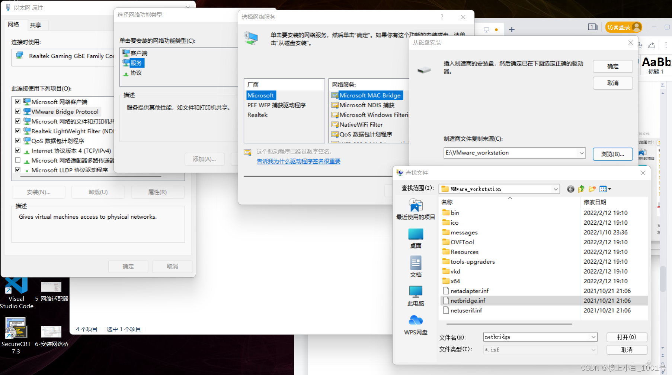Screen dimensions: 672x375
Task: Switch to the 网络 tab
Action: [13, 25]
